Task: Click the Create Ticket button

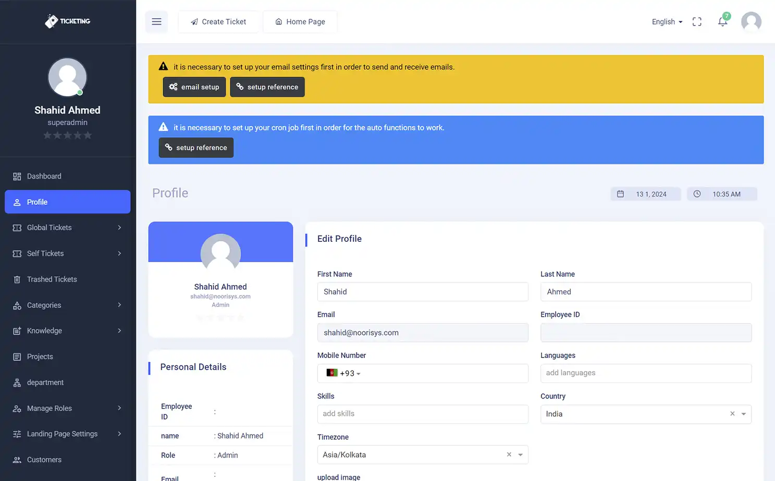Action: (x=218, y=22)
